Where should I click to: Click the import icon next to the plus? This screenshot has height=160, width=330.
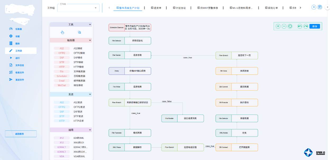[320, 7]
